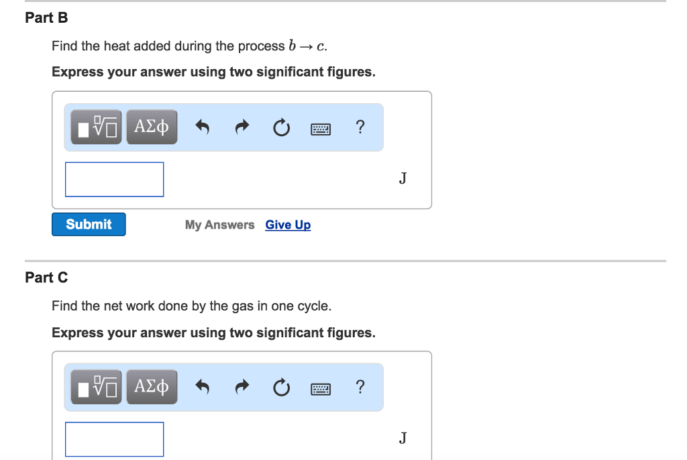Image resolution: width=687 pixels, height=460 pixels.
Task: Open the keyboard shortcuts icon in Part B
Action: coord(321,127)
